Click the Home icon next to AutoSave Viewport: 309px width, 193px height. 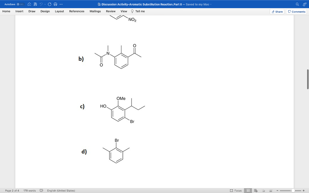[x=29, y=4]
